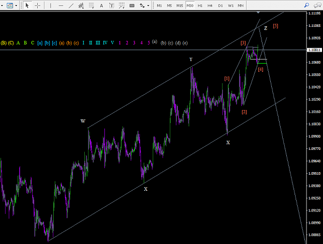
Task: Select the magenta 5 wave label
Action: 149,43
